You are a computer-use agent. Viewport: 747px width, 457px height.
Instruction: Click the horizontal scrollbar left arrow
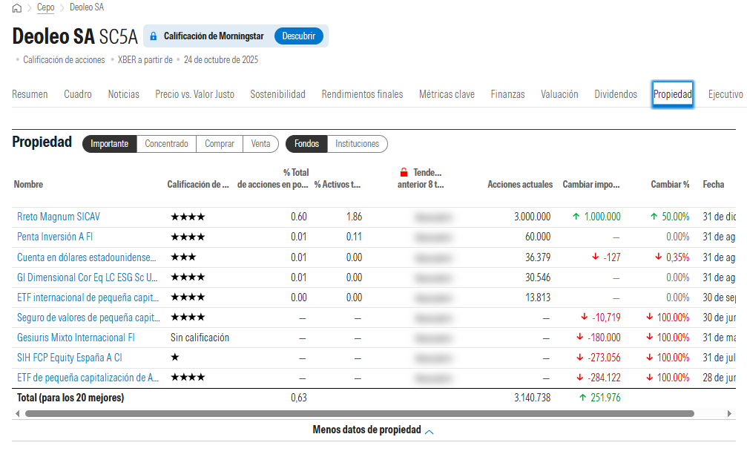coord(18,414)
